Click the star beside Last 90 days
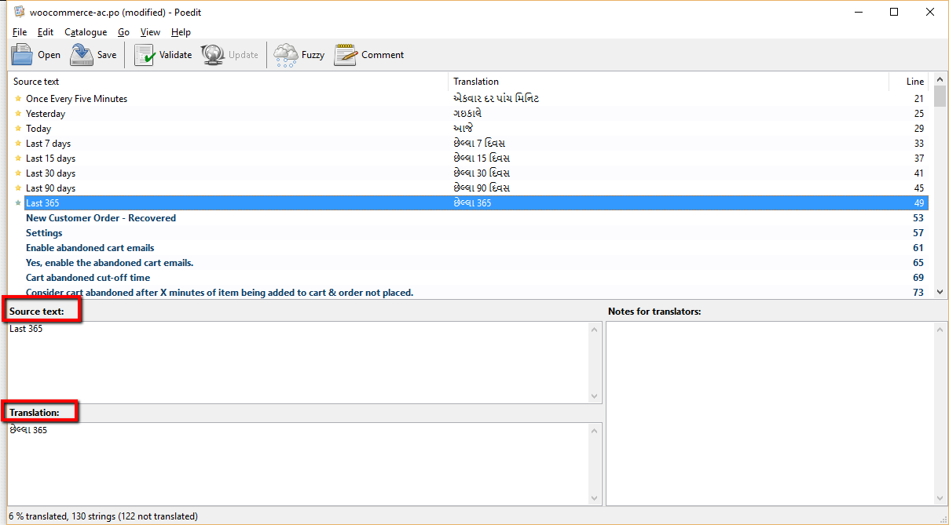Screen dimensions: 949x525 pos(18,188)
